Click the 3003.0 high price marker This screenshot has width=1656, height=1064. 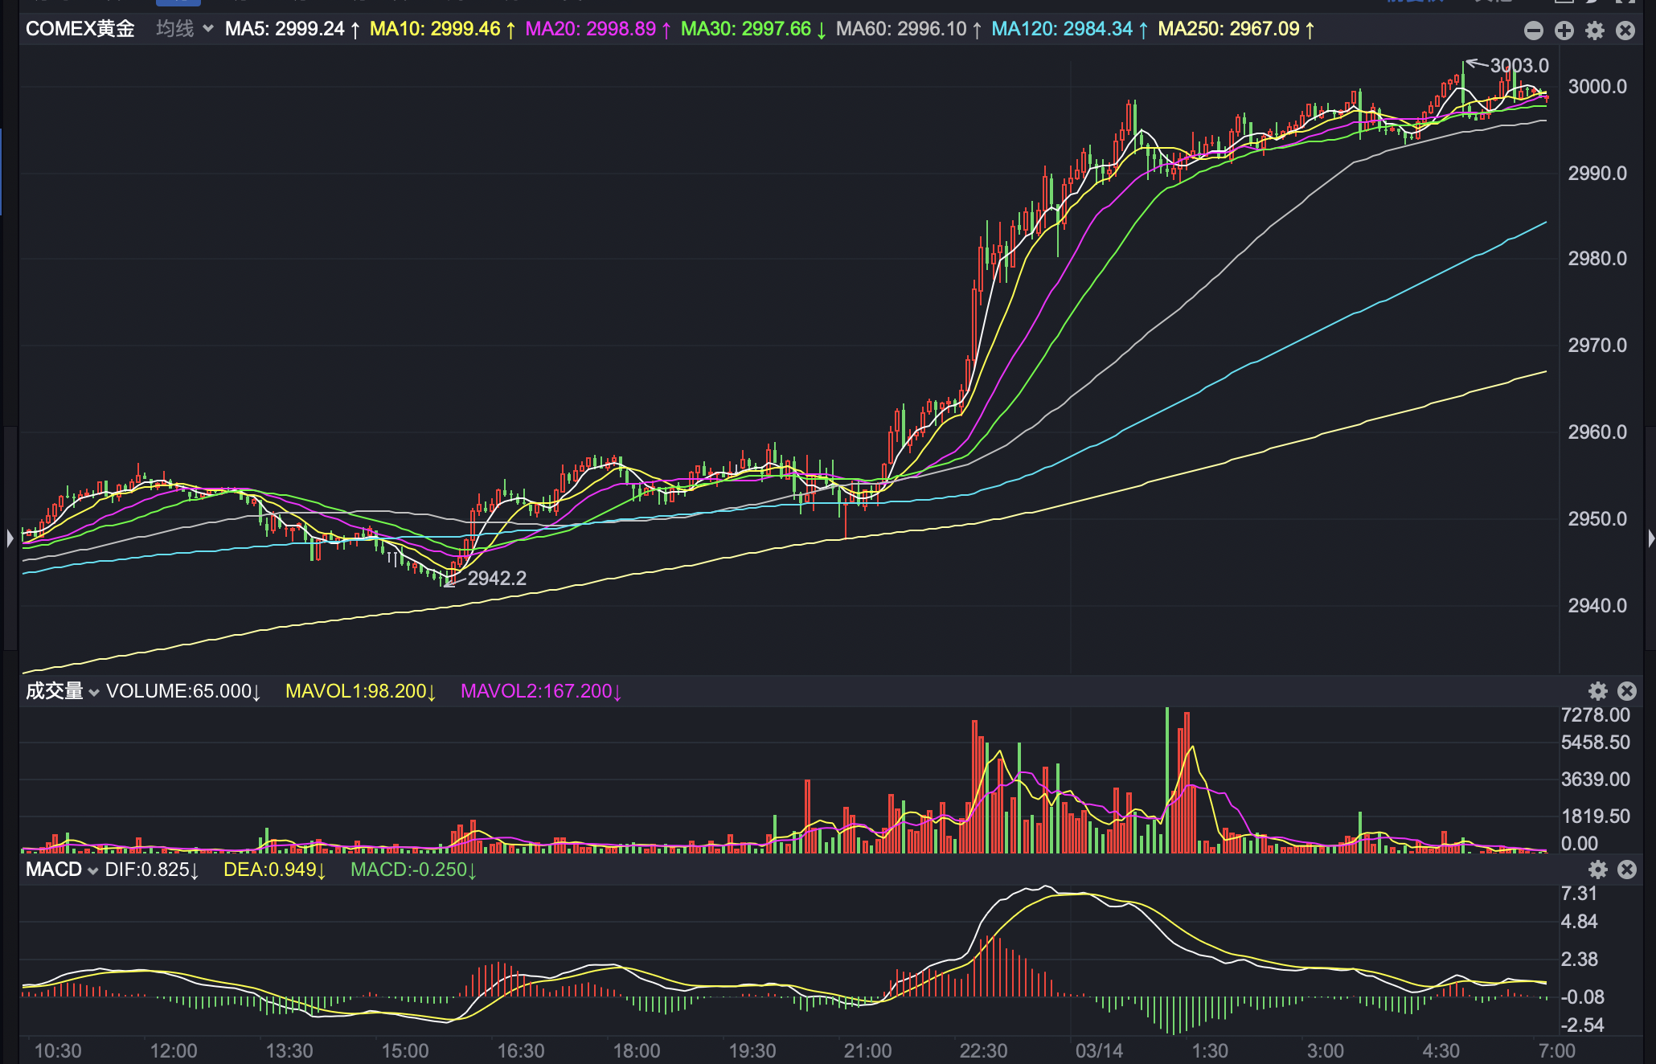click(1518, 65)
